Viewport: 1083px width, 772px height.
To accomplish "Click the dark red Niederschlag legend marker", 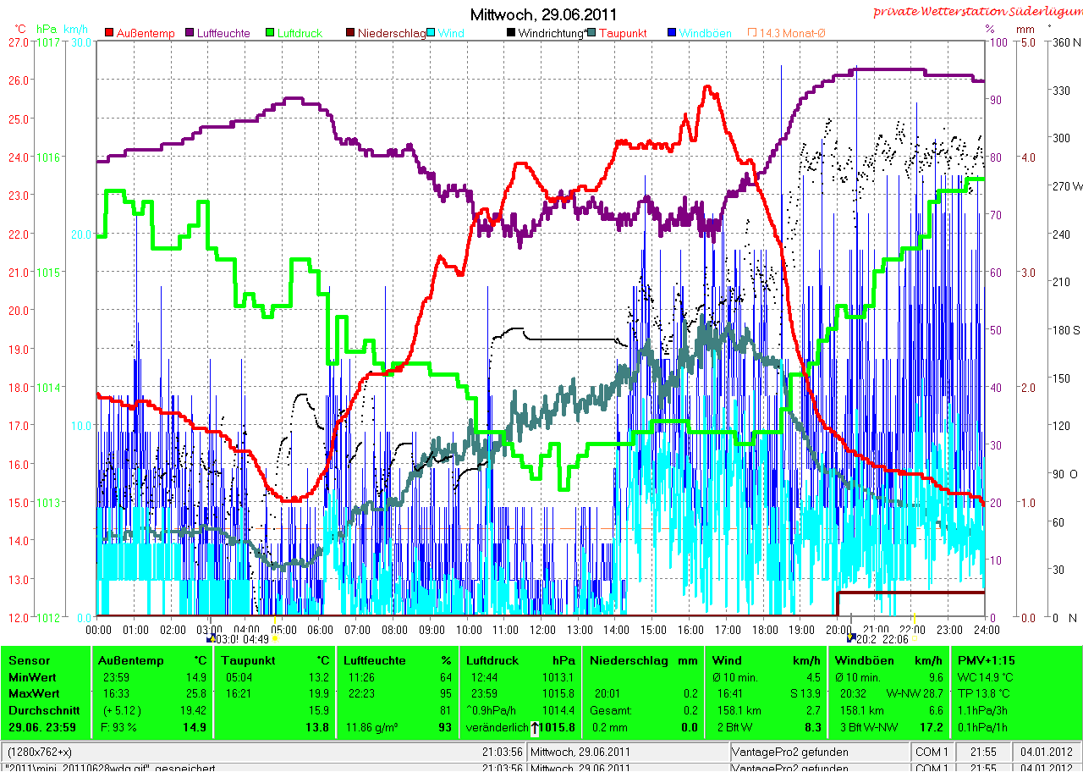I will 349,33.
